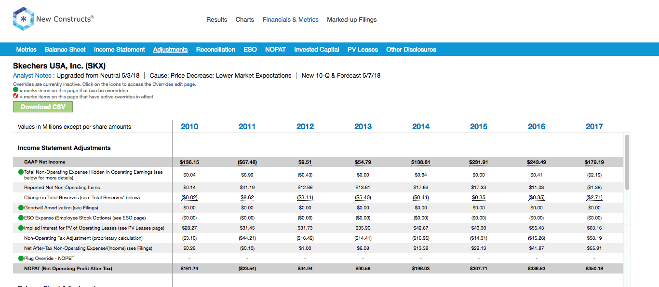This screenshot has height=287, width=659.
Task: Click GAAP Net Income value $54.79
Action: click(363, 162)
